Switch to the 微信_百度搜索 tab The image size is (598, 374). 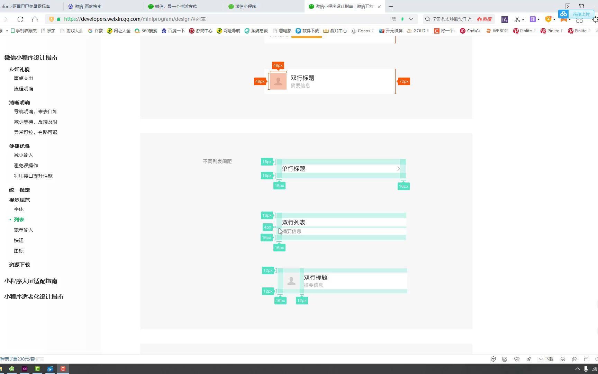point(103,7)
